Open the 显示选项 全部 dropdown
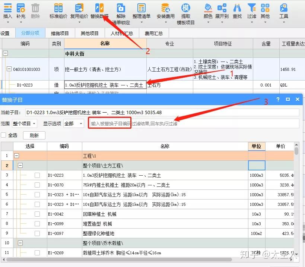The image size is (305, 267). tap(73, 123)
